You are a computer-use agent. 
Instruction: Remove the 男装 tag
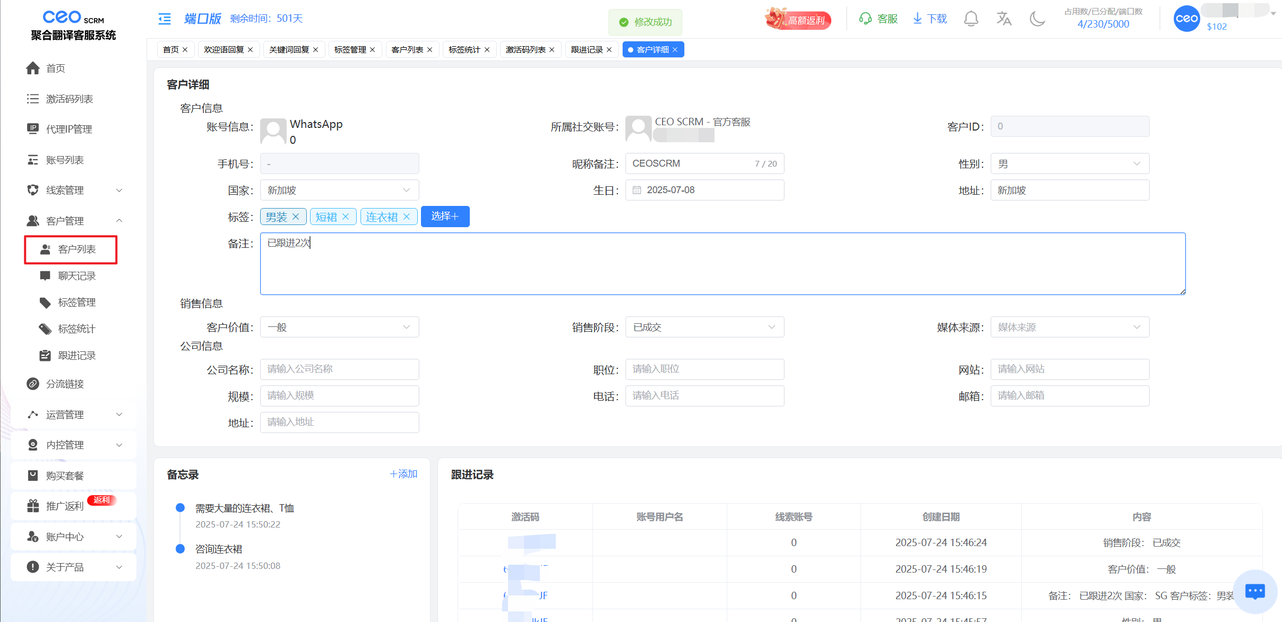coord(296,217)
